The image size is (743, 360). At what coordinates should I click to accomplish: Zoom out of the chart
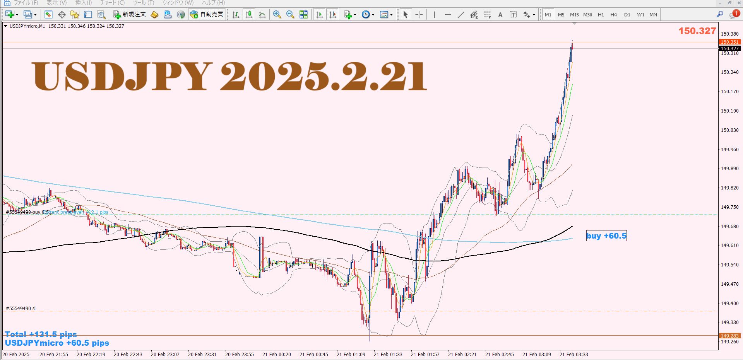pyautogui.click(x=290, y=15)
